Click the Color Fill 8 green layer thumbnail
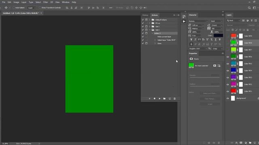 tap(234, 43)
